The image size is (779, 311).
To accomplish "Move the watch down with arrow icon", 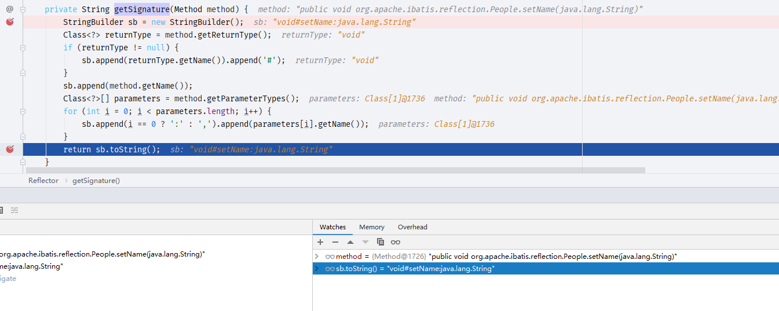I will click(365, 242).
